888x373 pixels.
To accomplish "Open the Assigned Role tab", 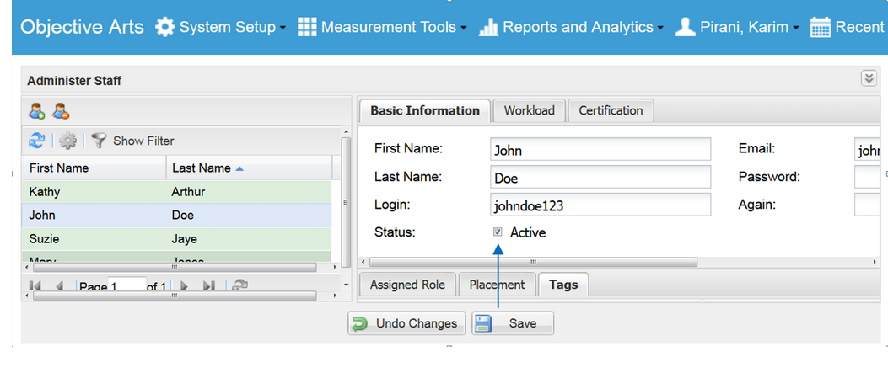I will [407, 285].
